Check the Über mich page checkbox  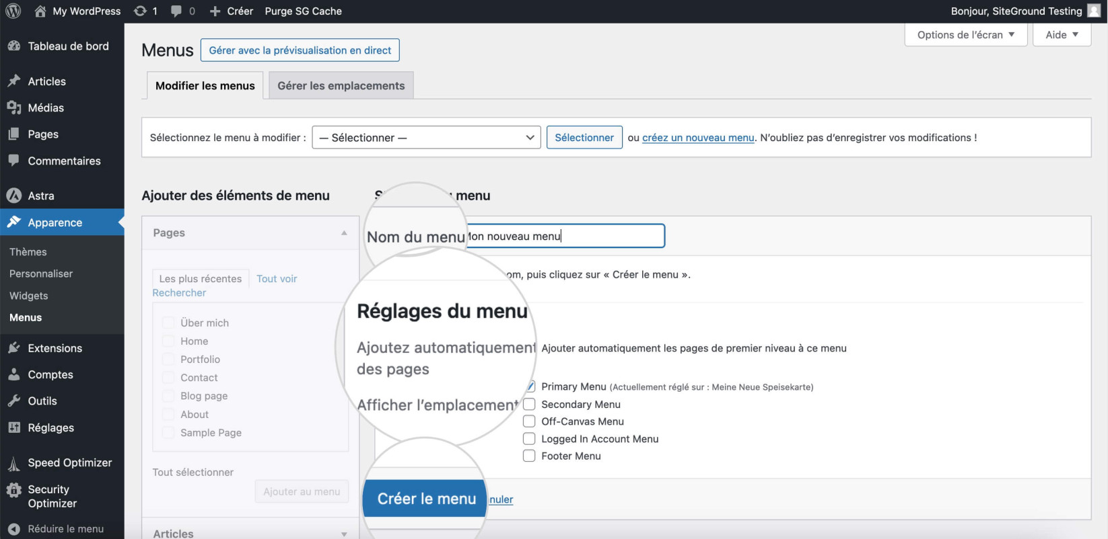coord(168,323)
